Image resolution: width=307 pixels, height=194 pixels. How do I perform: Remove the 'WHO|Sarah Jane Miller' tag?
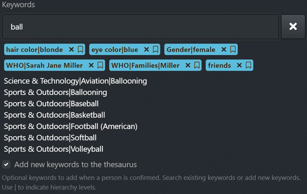91,65
